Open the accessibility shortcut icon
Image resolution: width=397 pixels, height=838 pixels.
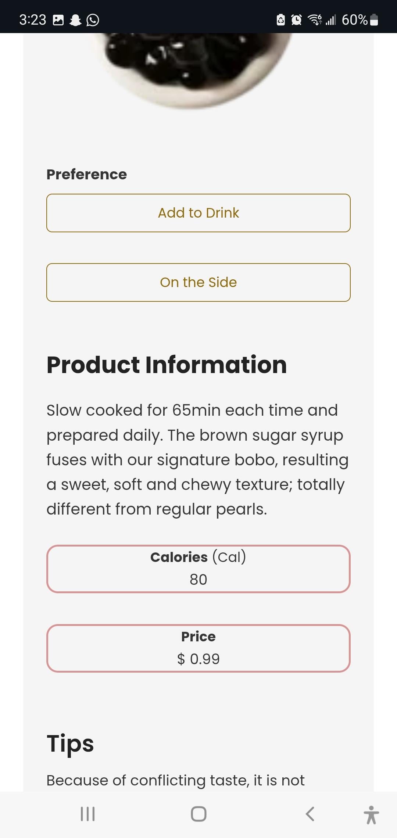tap(371, 814)
